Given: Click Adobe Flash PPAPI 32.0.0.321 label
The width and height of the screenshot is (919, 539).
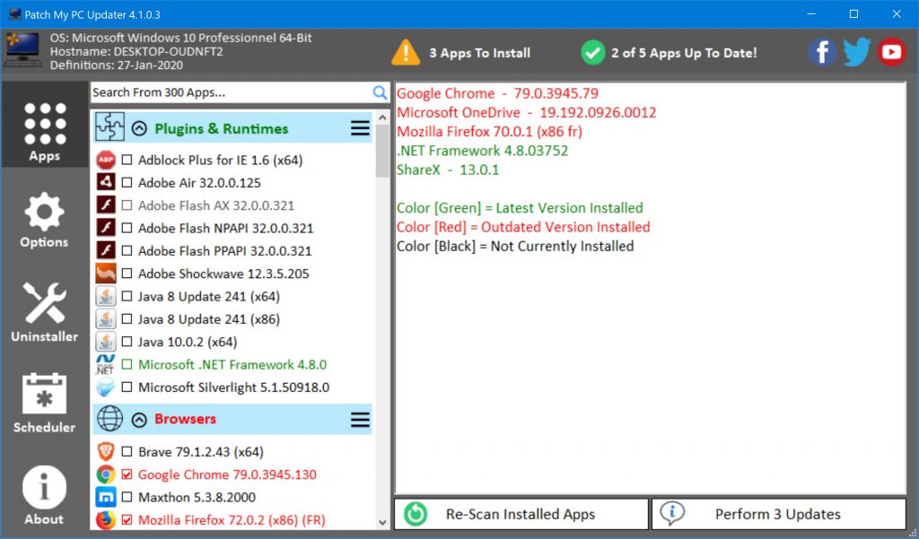Looking at the screenshot, I should [x=225, y=251].
